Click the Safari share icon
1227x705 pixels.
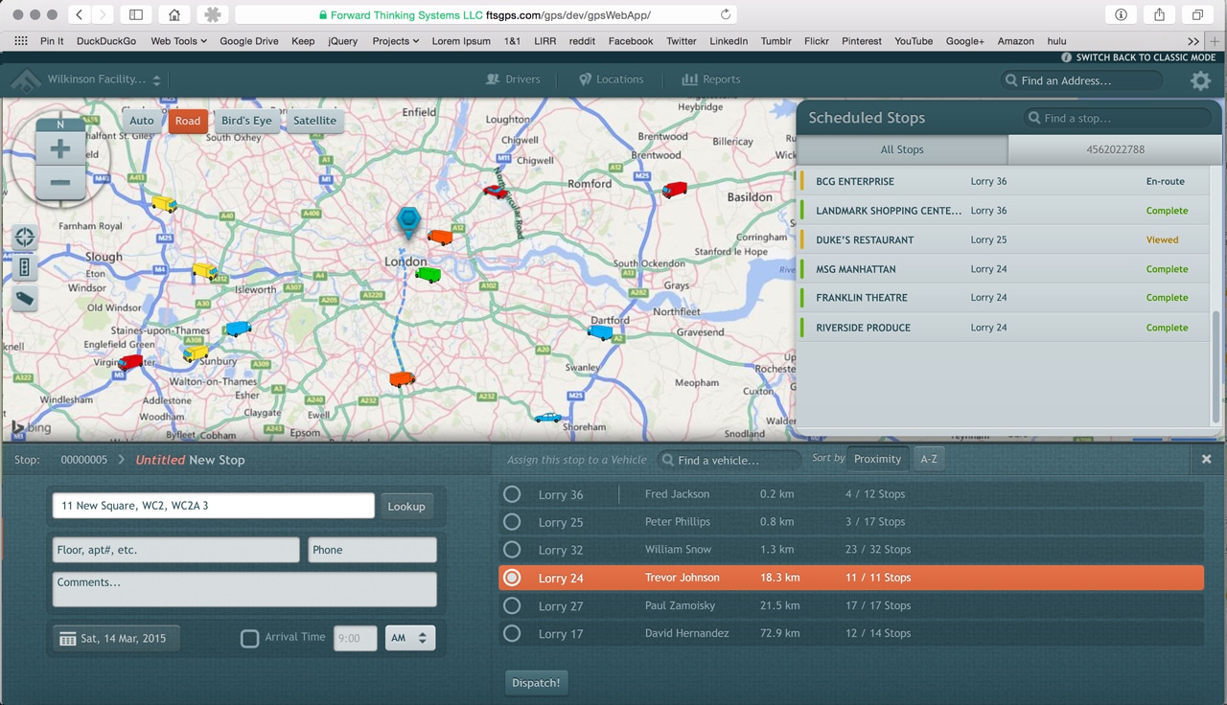click(x=1159, y=14)
